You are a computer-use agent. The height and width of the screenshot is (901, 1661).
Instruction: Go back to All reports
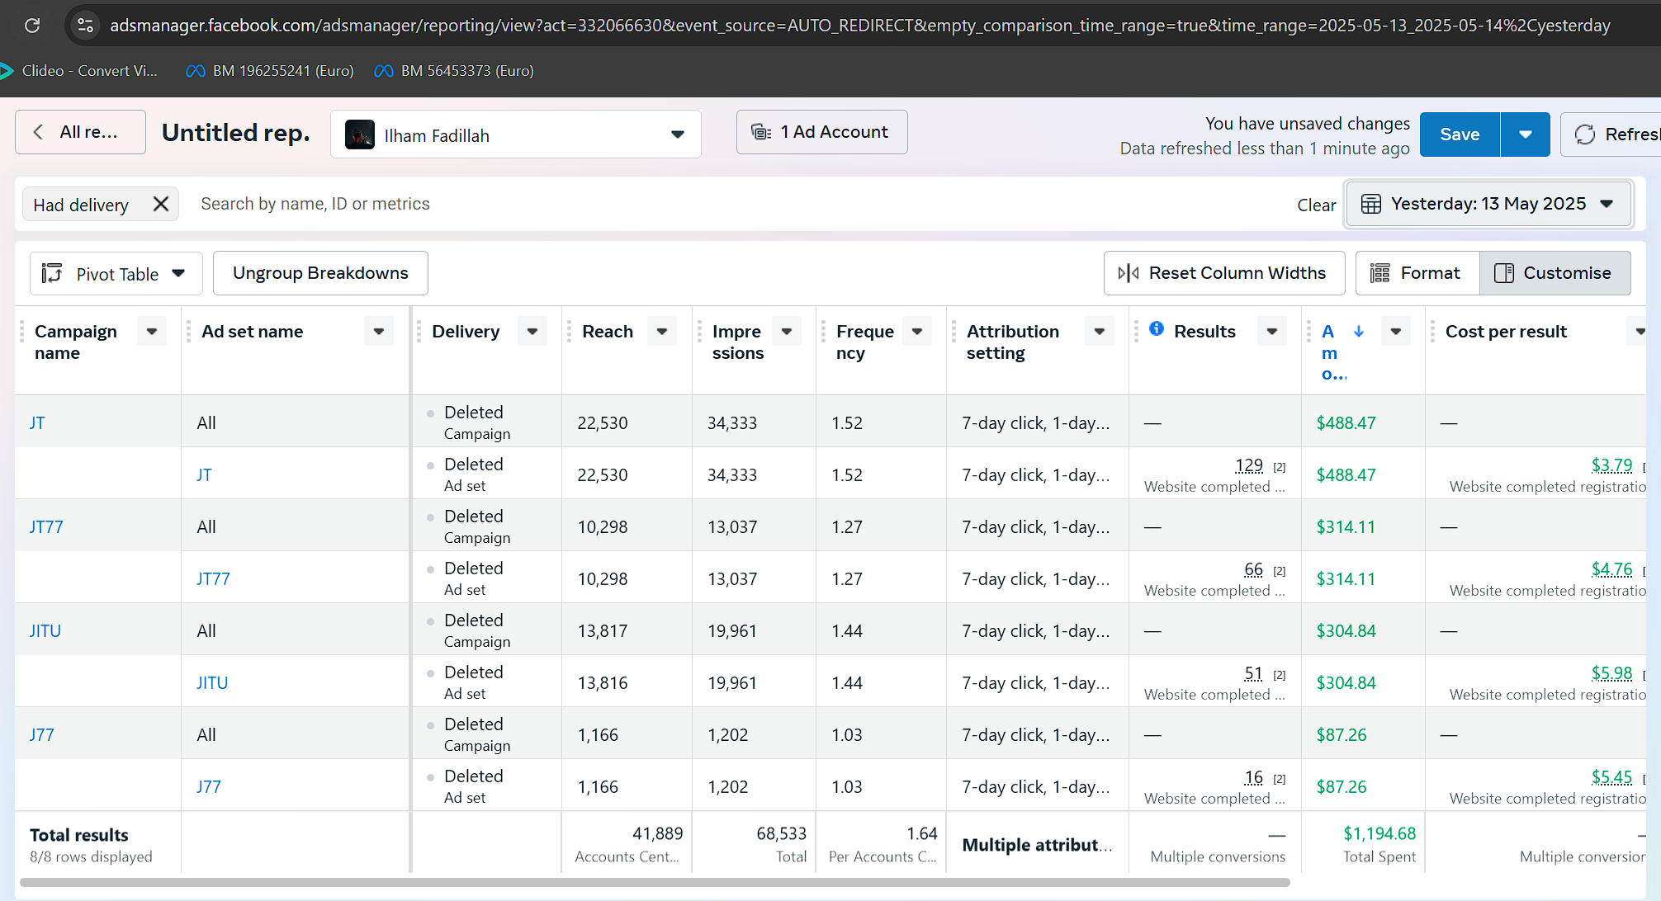[80, 132]
